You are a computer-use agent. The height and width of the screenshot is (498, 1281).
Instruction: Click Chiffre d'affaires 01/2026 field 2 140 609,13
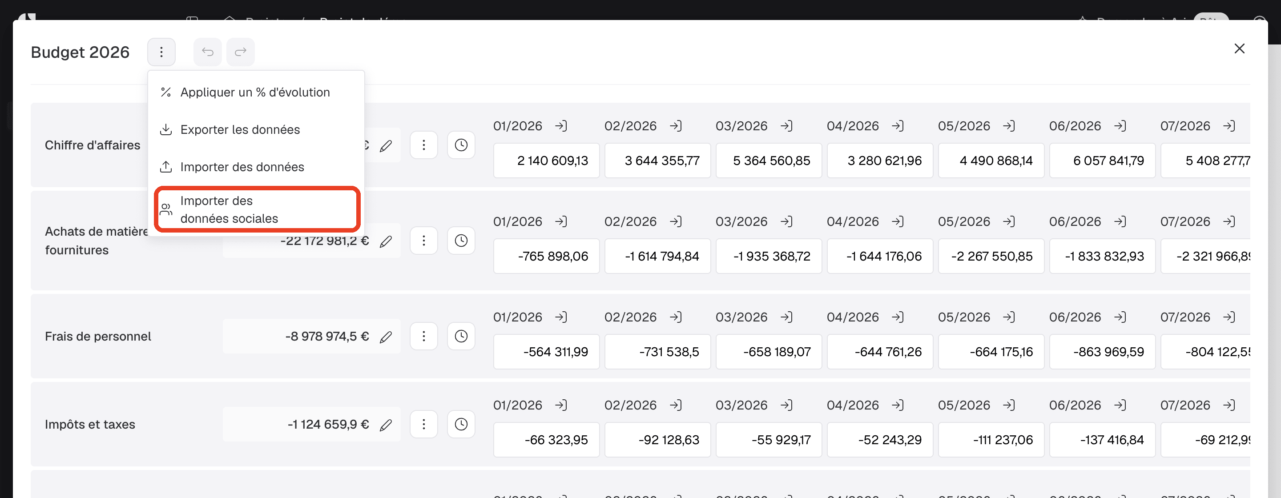(x=547, y=161)
